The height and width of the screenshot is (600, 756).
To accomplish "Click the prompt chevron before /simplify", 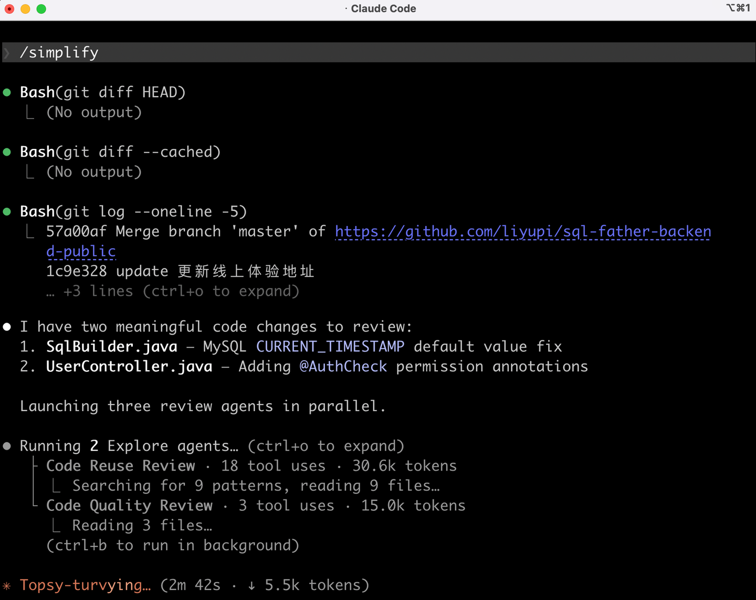I will (7, 53).
